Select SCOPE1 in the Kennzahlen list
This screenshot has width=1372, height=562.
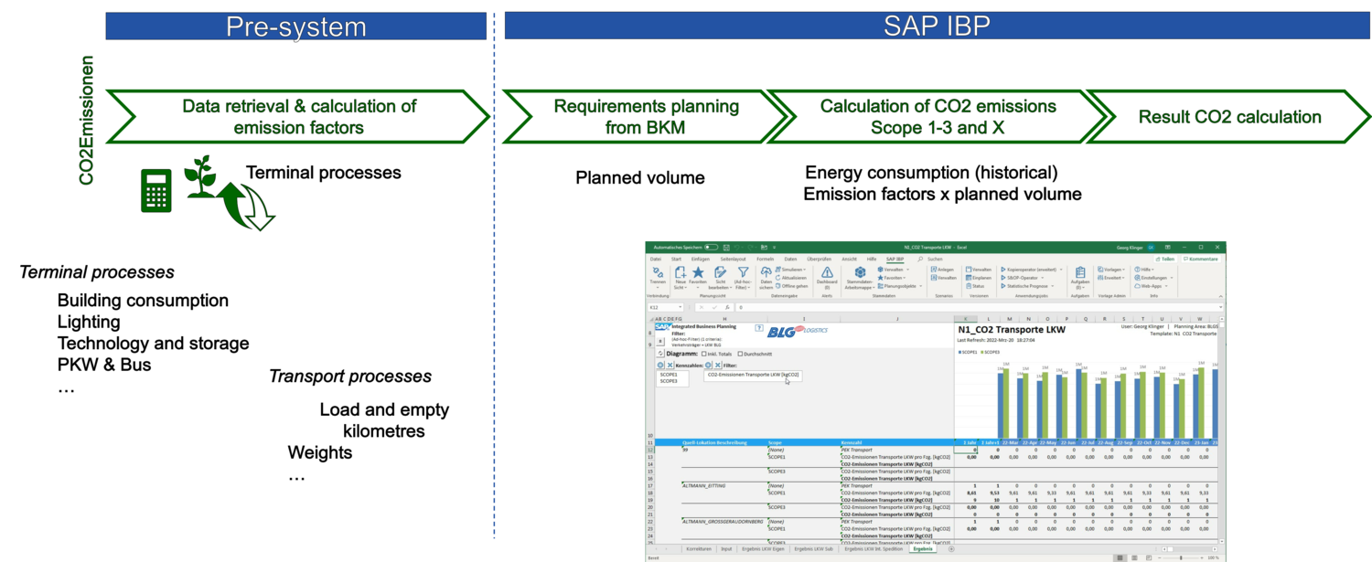[x=669, y=374]
